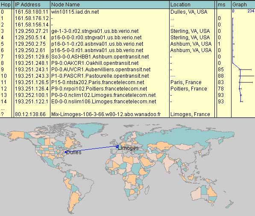Click the Hop column header
The width and height of the screenshot is (255, 216).
[6, 5]
